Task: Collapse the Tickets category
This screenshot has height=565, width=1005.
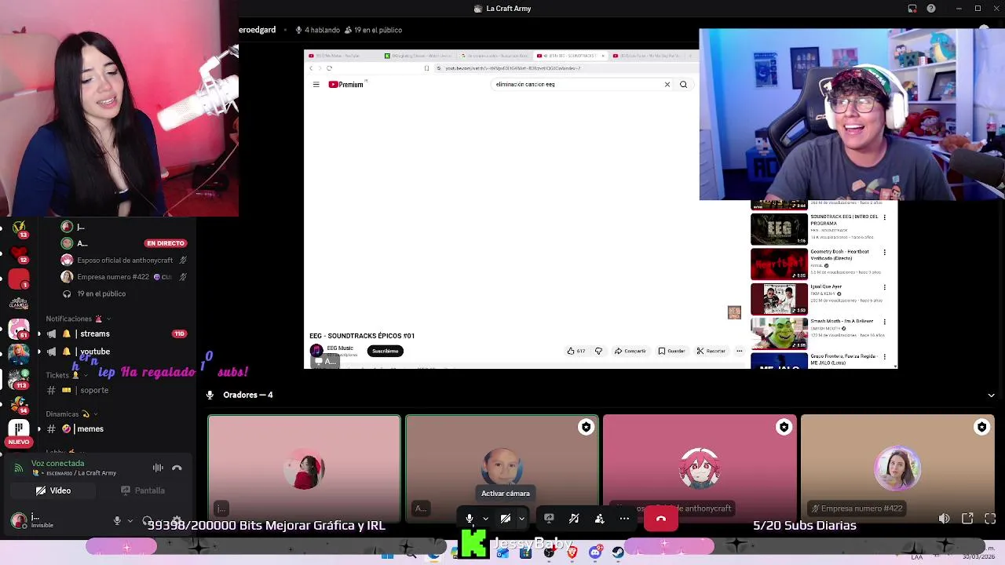Action: (x=68, y=375)
